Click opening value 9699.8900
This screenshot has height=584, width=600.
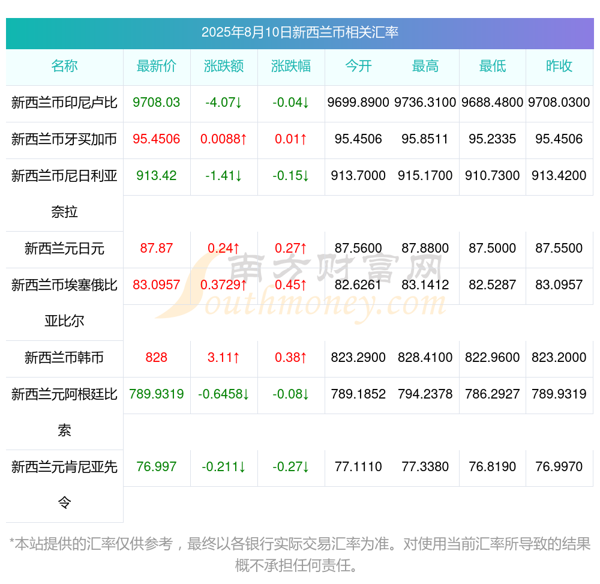358,102
